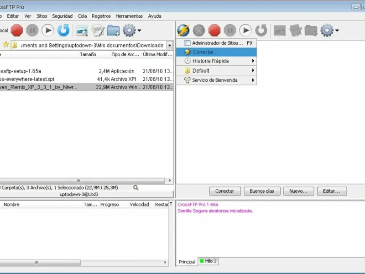Open the Herramientas menu

coord(129,16)
